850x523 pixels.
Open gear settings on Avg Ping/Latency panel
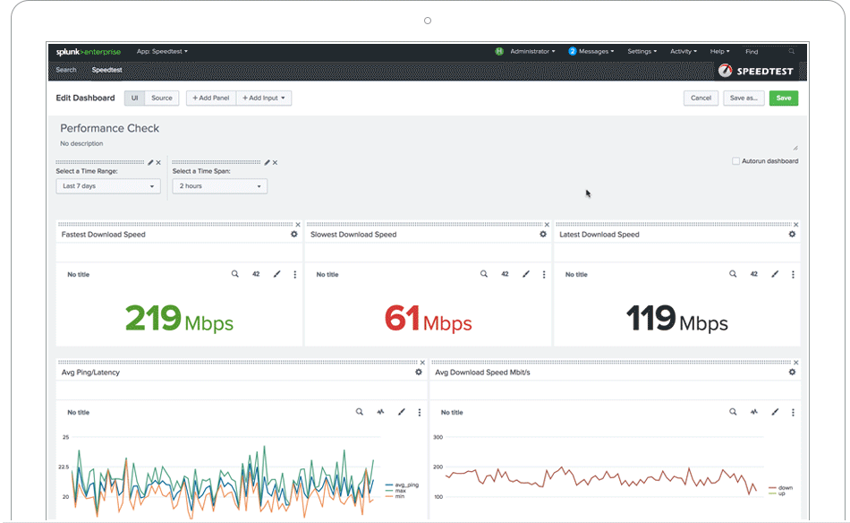coord(417,372)
